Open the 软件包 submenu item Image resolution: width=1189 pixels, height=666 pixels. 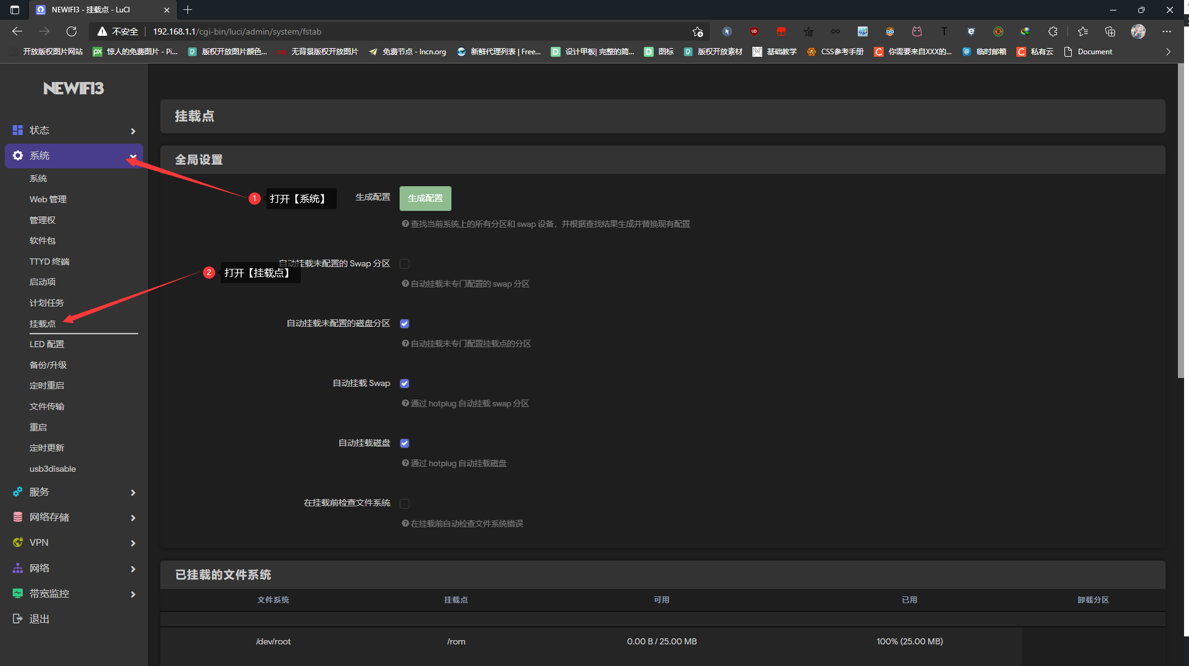coord(43,240)
